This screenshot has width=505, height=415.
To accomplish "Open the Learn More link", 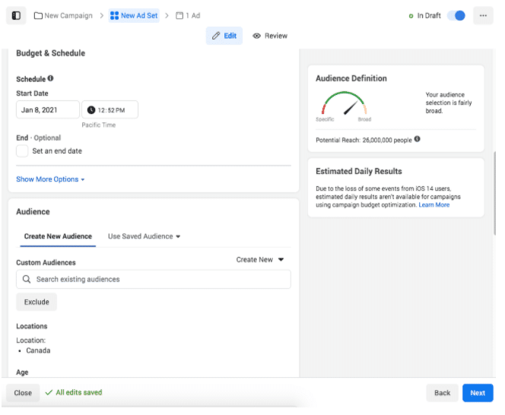I will (x=434, y=205).
